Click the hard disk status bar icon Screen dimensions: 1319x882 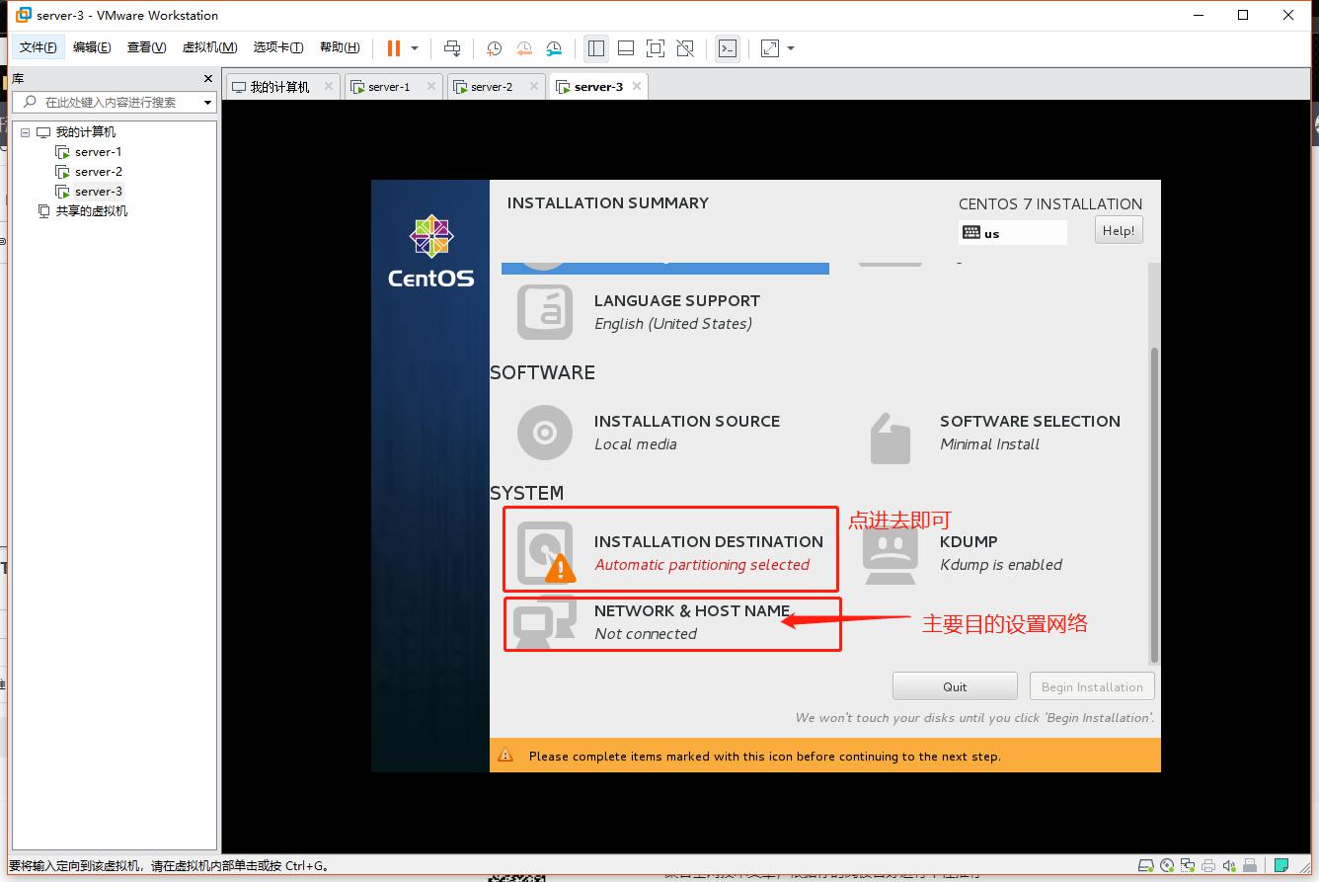pyautogui.click(x=1146, y=865)
